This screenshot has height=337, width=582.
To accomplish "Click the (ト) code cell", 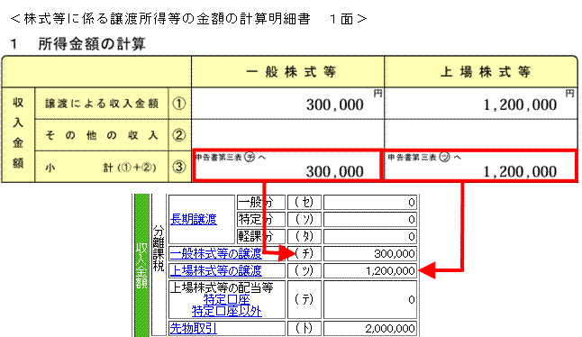I will [304, 328].
